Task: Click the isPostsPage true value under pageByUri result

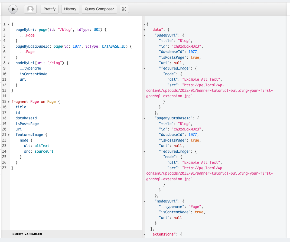Action: (x=195, y=57)
